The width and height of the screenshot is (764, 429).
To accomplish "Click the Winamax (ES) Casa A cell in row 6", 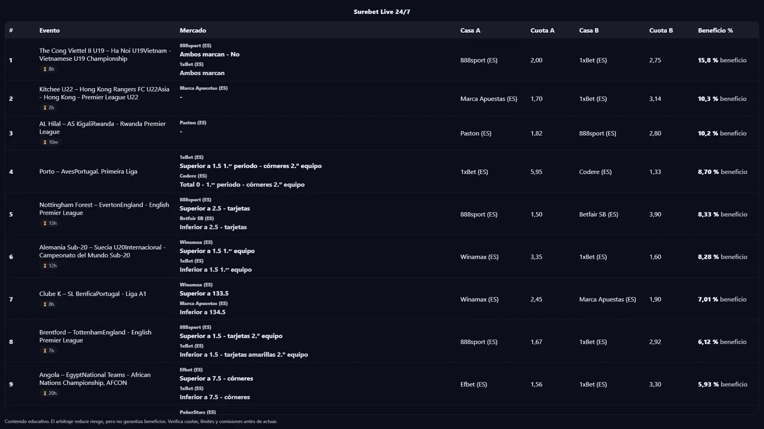I will coord(479,257).
